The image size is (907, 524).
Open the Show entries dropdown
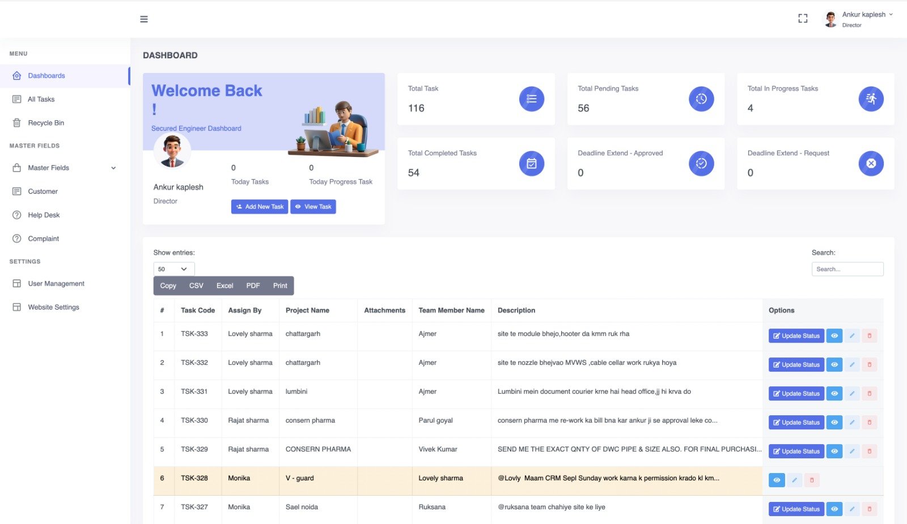tap(173, 269)
